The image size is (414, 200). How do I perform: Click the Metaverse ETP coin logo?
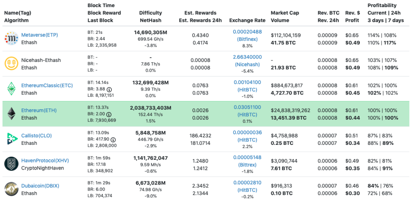coord(11,38)
